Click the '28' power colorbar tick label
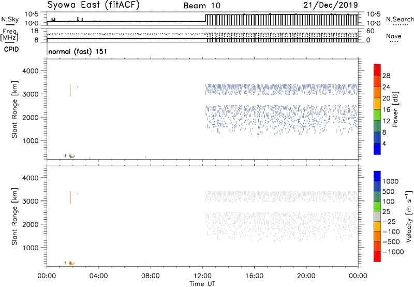Viewport: 414px width, 287px height. pos(386,76)
